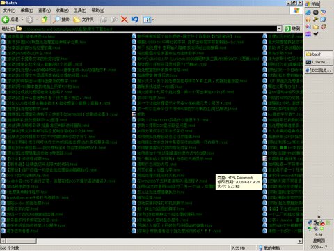Delete selection with red X icon
The image size is (334, 251).
[x=125, y=20]
